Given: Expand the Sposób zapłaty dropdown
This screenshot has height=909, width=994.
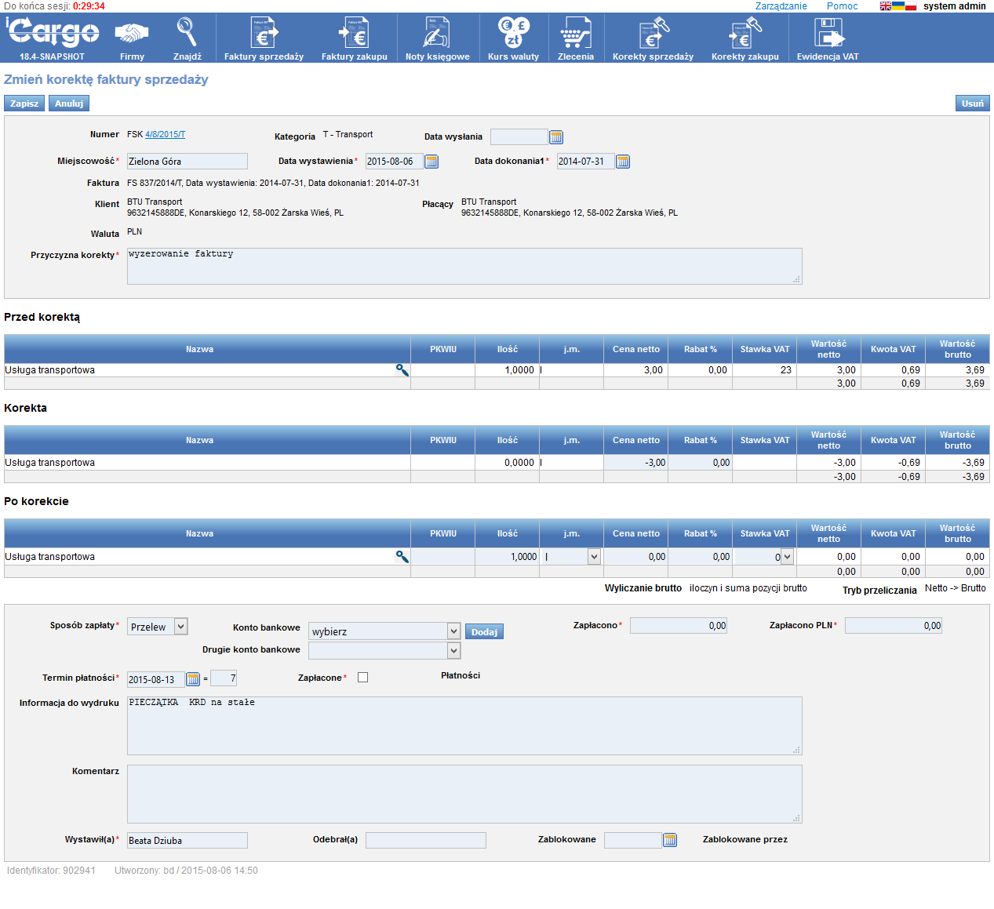Looking at the screenshot, I should click(180, 627).
